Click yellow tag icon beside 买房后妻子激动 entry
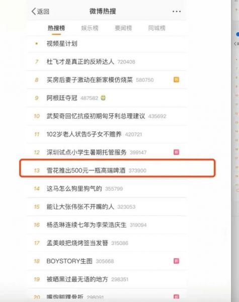 (176, 80)
